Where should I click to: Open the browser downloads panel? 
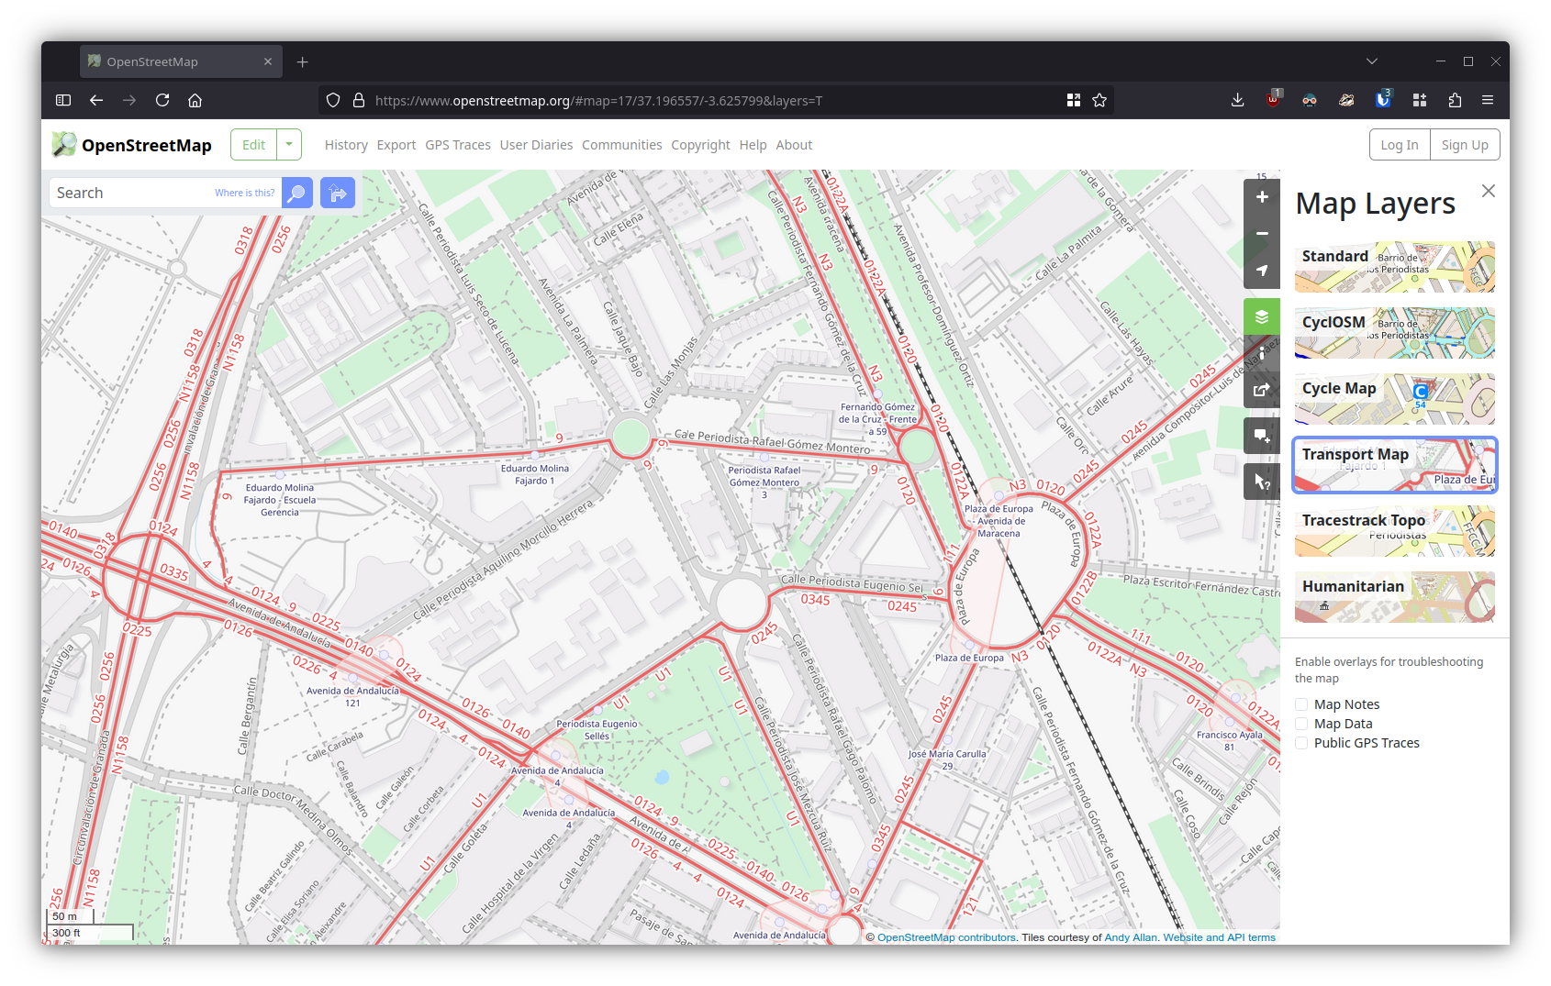click(x=1237, y=100)
